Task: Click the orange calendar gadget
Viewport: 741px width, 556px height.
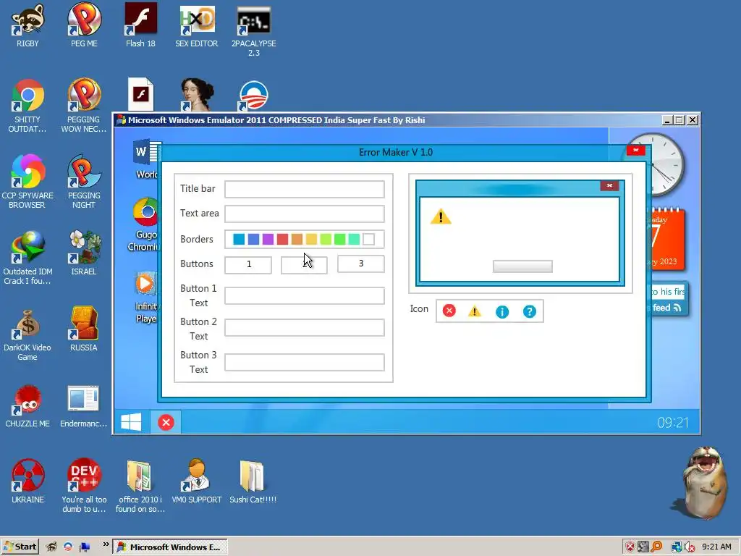Action: click(x=666, y=239)
